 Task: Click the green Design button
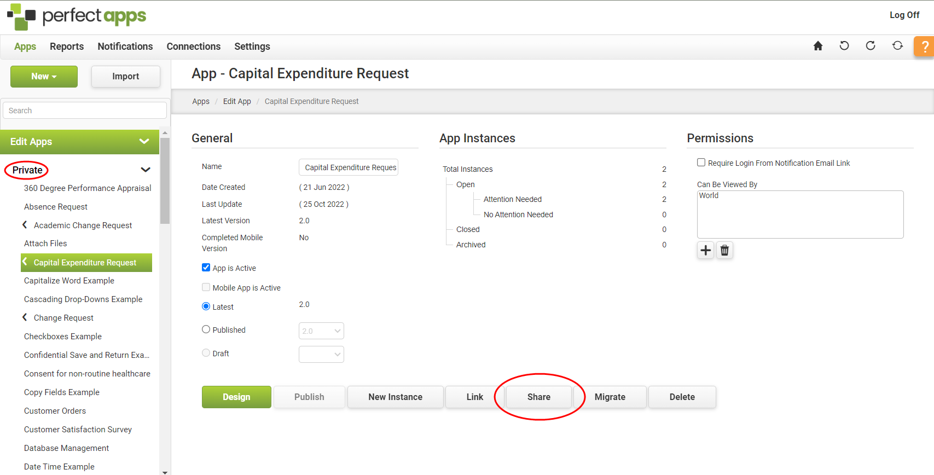[x=236, y=397]
